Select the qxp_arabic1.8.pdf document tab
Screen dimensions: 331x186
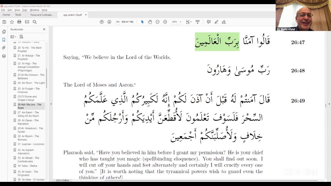click(72, 15)
